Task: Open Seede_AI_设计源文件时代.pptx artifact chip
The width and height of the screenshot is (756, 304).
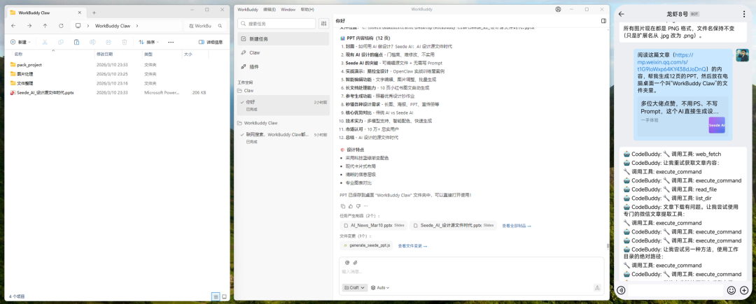Action: [x=453, y=225]
